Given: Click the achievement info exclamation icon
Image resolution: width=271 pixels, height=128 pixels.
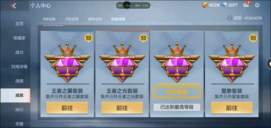Looking at the screenshot, I should click(x=229, y=18).
